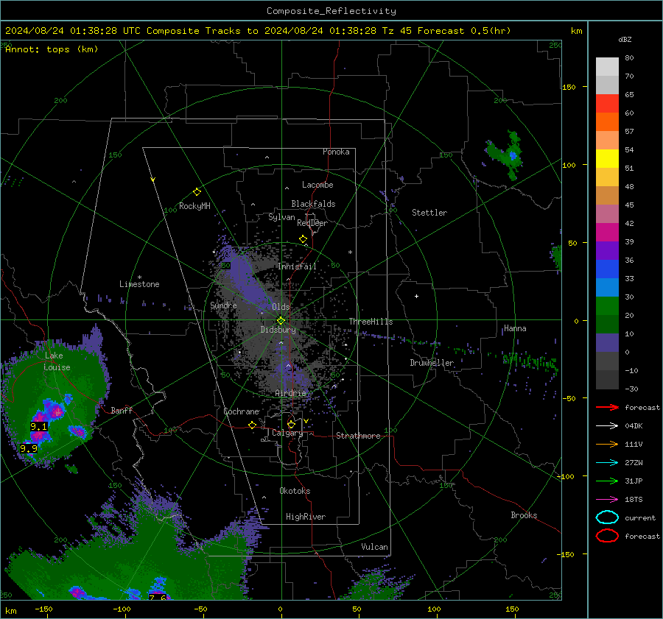
Task: Click the 7.6 storm top annotation
Action: point(158,597)
